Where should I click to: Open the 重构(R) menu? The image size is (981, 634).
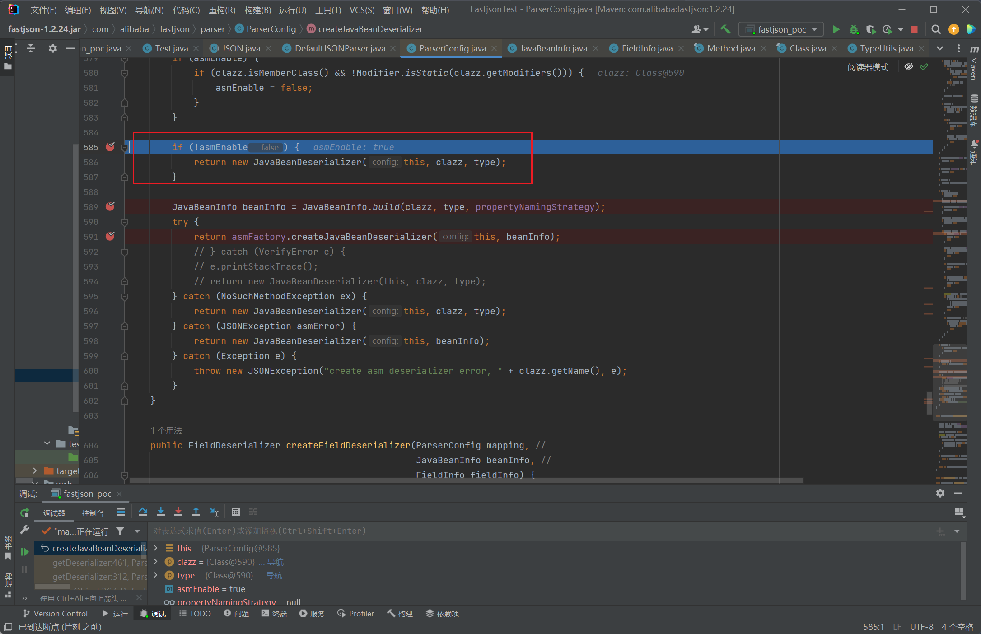[x=222, y=9]
